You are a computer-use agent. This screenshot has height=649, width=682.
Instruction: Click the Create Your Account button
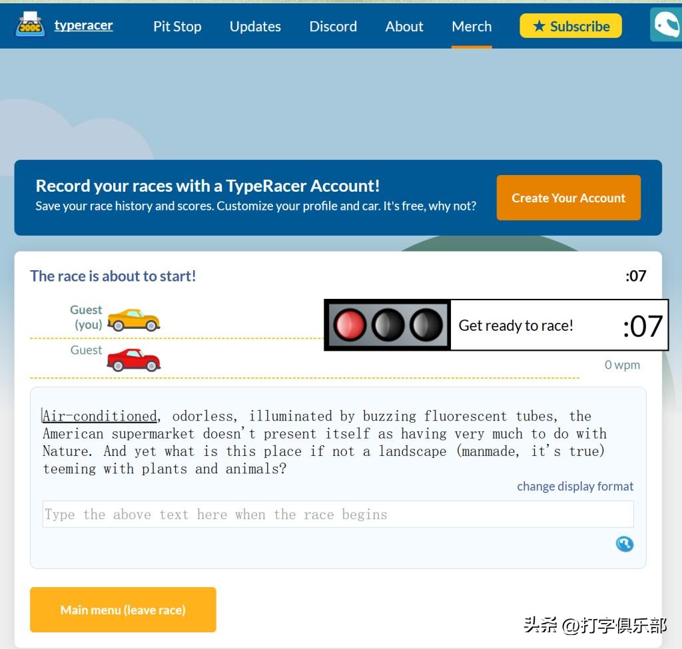[568, 198]
